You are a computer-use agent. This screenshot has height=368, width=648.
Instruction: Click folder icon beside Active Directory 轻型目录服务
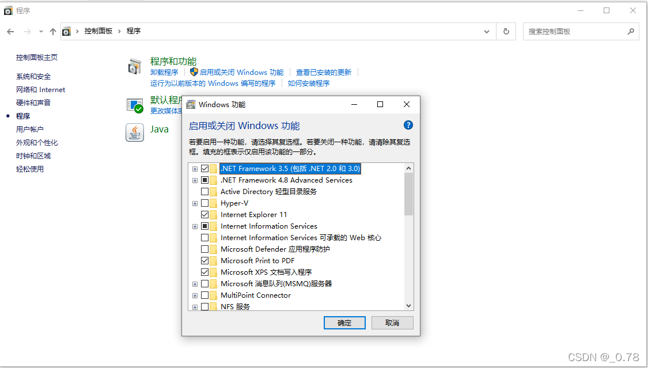tap(213, 192)
